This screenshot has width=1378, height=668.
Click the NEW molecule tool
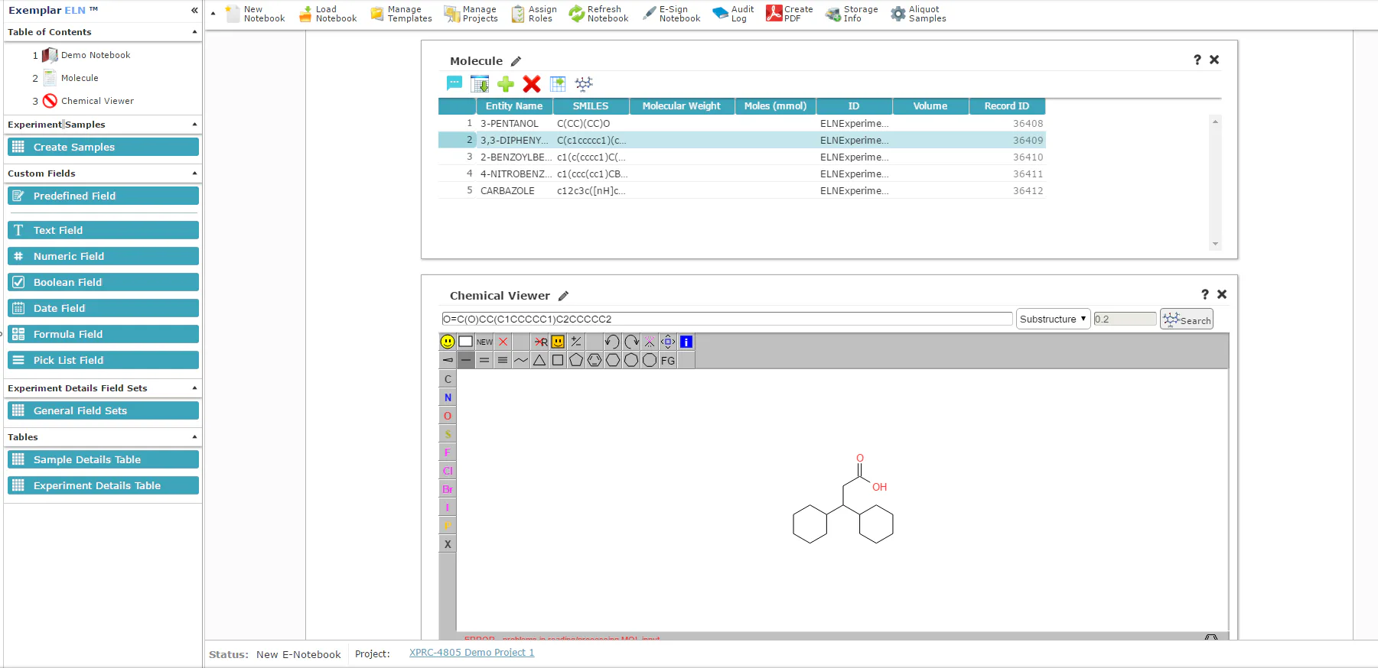click(484, 342)
